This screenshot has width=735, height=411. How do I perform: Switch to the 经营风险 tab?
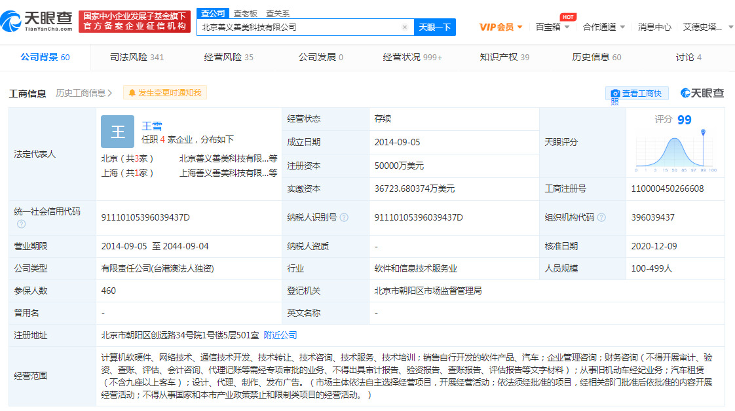coord(229,57)
